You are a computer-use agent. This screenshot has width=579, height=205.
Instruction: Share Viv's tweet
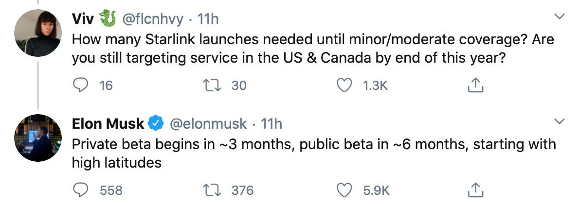(474, 85)
